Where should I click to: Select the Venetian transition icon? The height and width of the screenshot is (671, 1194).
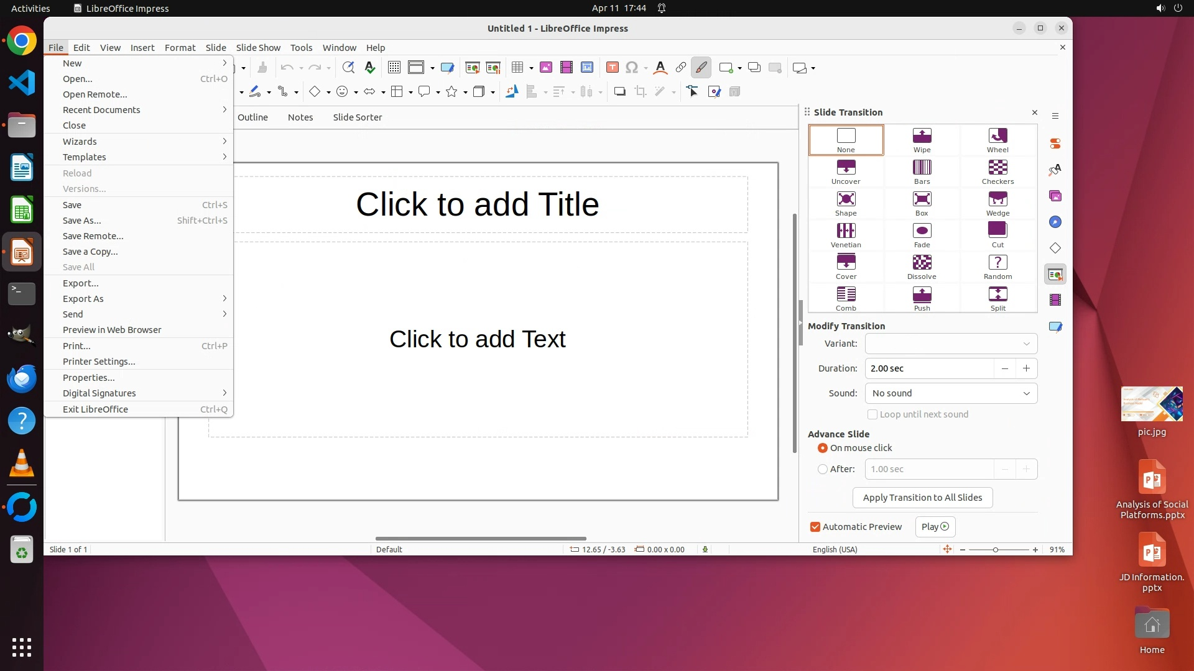pyautogui.click(x=846, y=235)
